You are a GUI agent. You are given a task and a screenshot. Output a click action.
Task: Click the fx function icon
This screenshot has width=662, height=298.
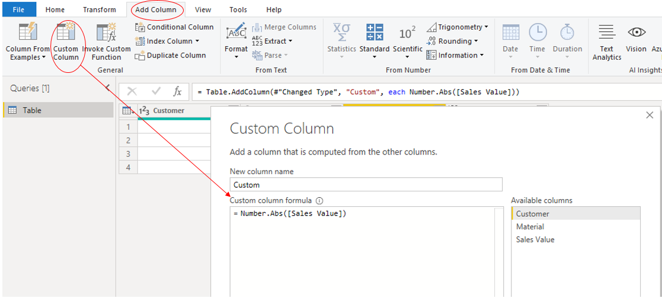point(178,92)
